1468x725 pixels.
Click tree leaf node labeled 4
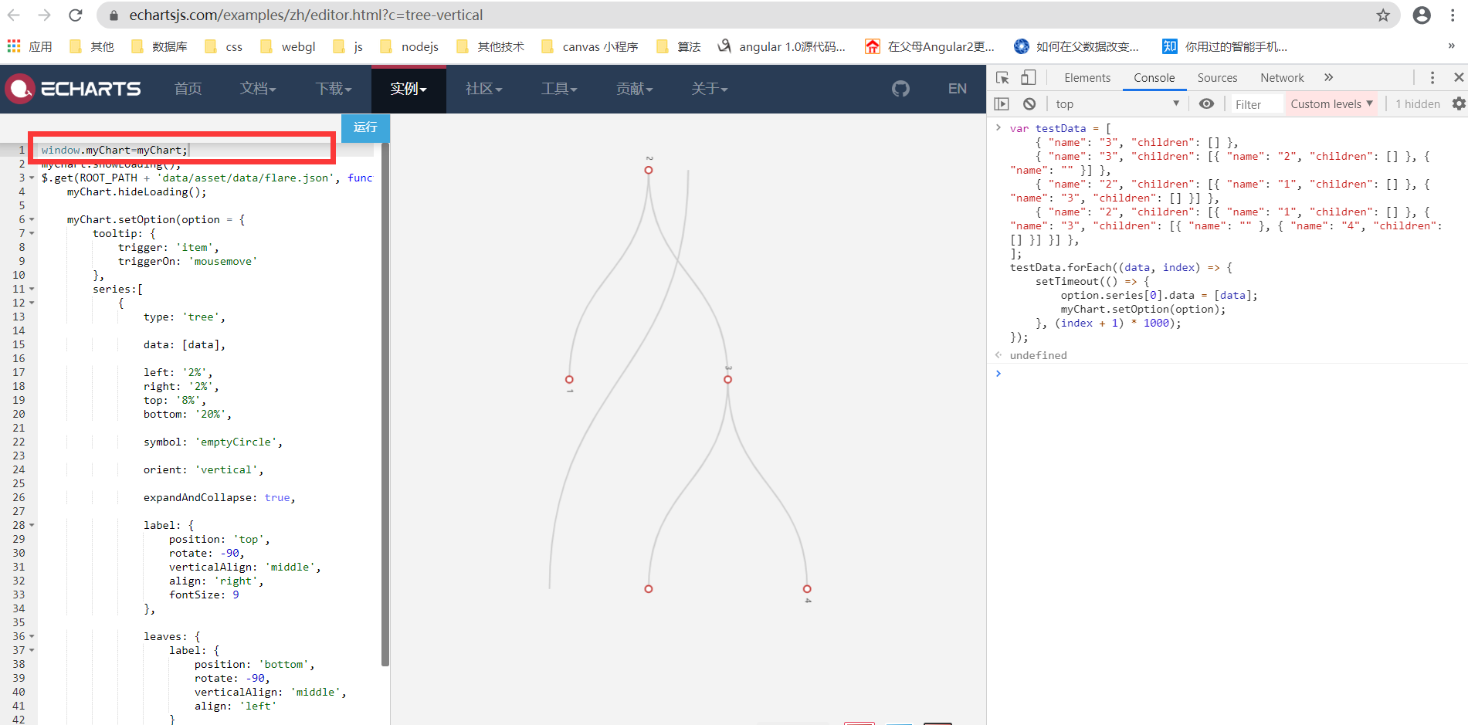coord(807,589)
